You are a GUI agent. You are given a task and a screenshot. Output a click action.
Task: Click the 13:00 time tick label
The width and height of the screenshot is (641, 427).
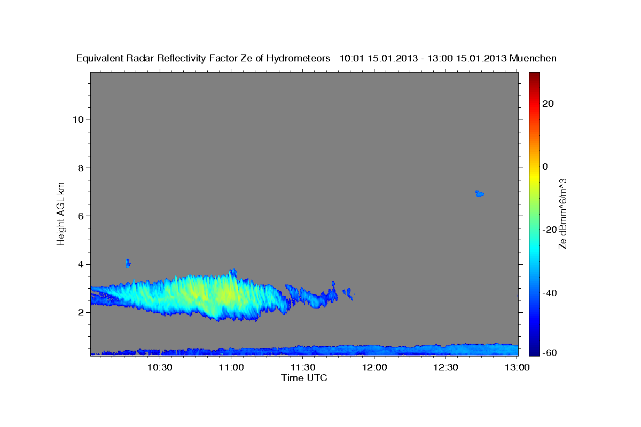tap(518, 367)
